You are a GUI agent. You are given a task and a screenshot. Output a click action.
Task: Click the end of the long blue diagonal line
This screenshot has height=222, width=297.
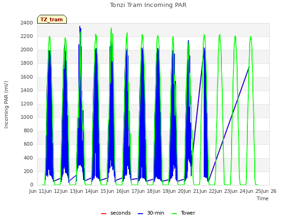(249, 67)
